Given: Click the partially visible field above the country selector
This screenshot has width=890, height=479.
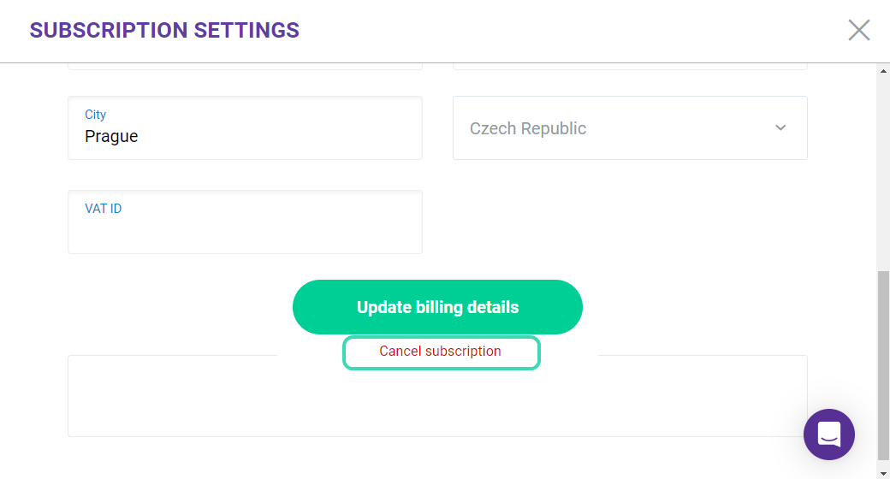Looking at the screenshot, I should 630,67.
